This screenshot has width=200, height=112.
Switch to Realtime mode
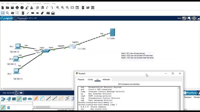pyautogui.click(x=190, y=93)
